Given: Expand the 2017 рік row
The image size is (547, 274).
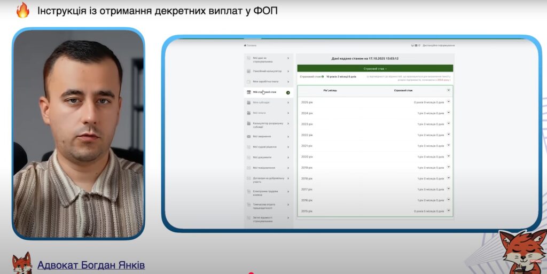Looking at the screenshot, I should click(x=449, y=189).
